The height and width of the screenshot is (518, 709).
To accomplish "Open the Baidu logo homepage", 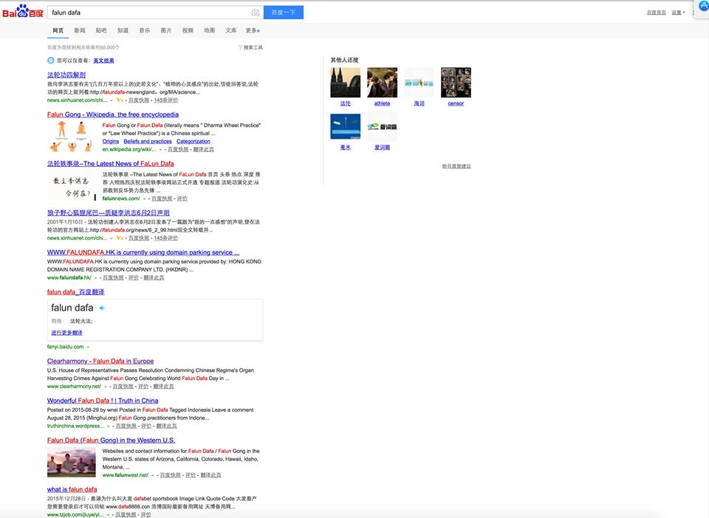I will click(x=23, y=12).
